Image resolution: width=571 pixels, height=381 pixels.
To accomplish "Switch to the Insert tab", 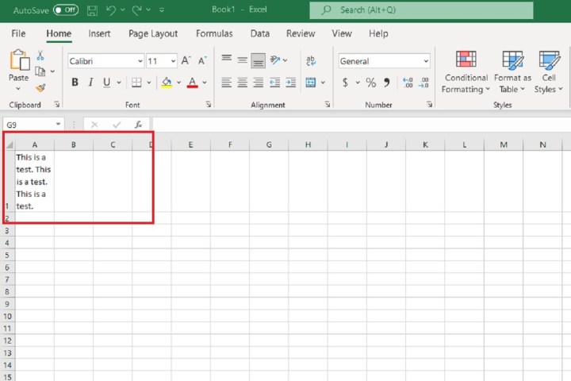I will pyautogui.click(x=99, y=34).
